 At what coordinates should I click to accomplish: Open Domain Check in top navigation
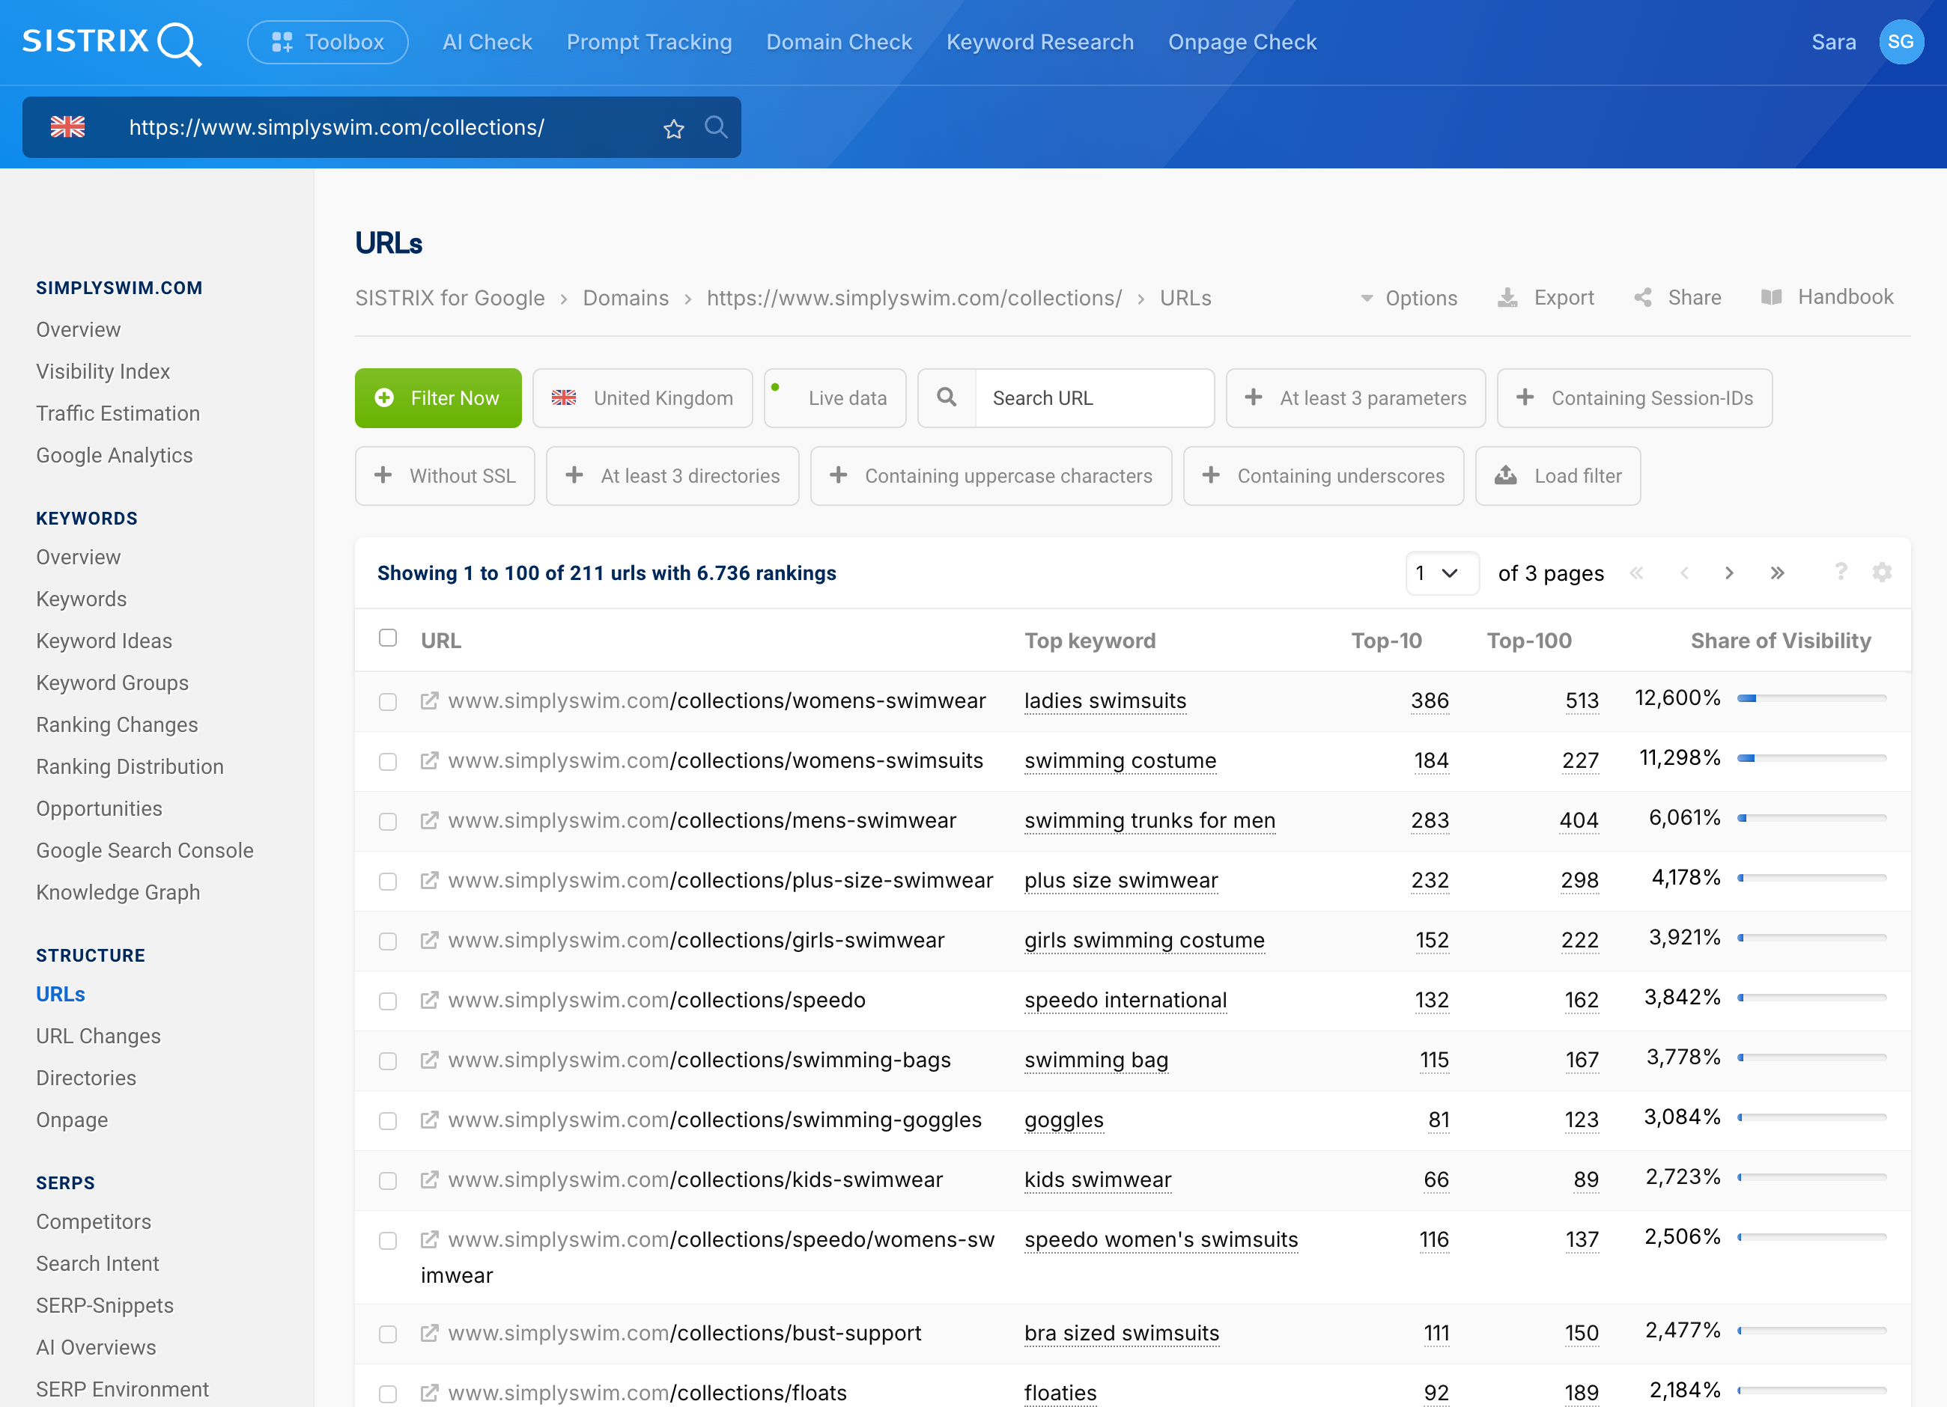839,42
